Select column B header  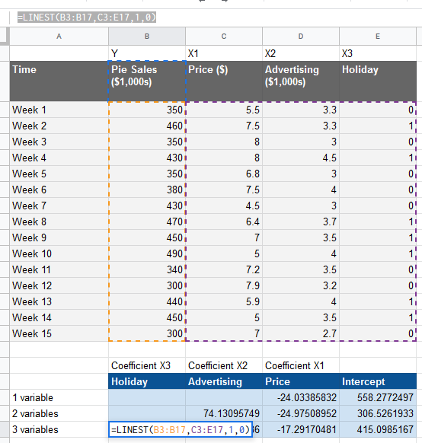[147, 37]
